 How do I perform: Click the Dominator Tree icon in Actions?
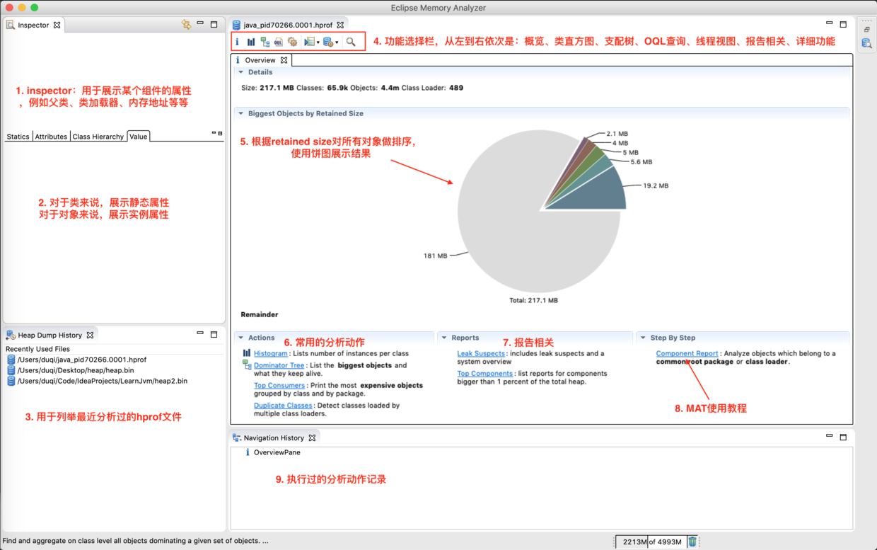(247, 365)
